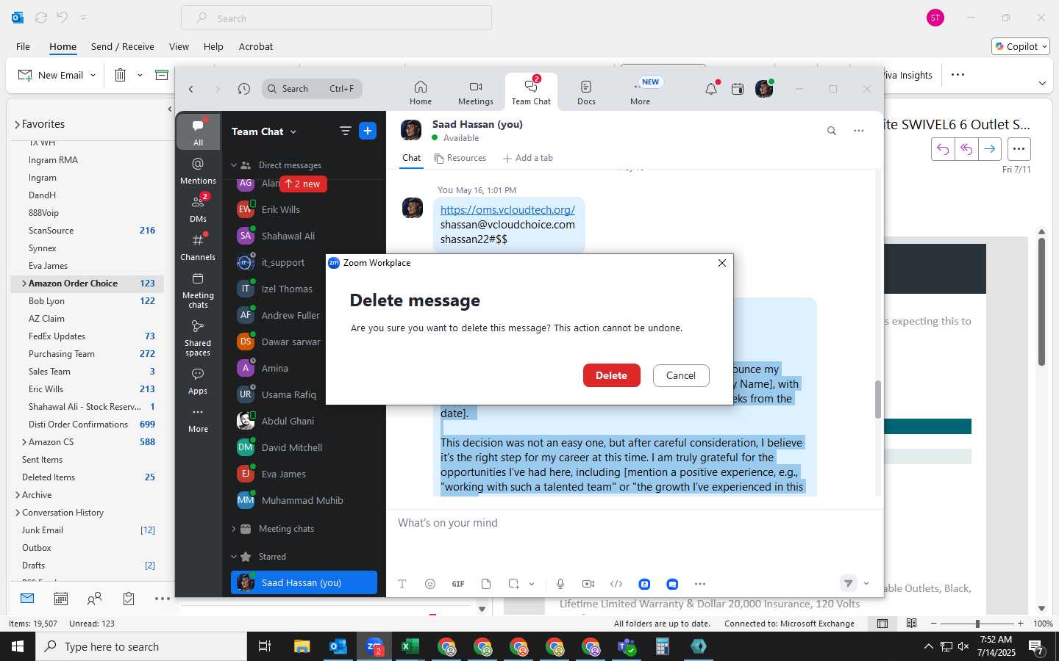Collapse the Favorites section in Outlook
Image resolution: width=1059 pixels, height=661 pixels.
point(17,124)
